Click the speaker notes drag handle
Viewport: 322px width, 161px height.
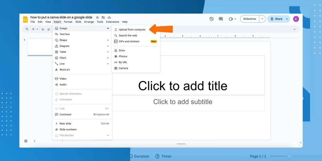pyautogui.click(x=181, y=144)
